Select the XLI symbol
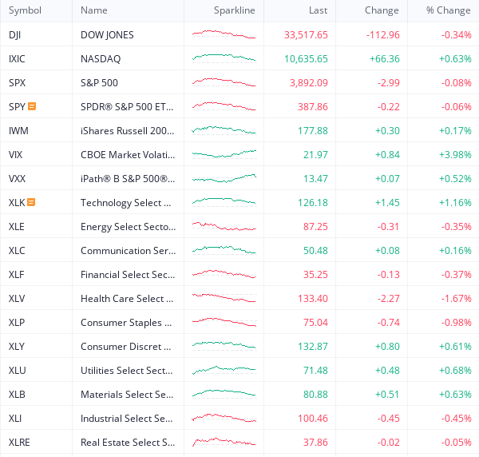 (x=15, y=418)
